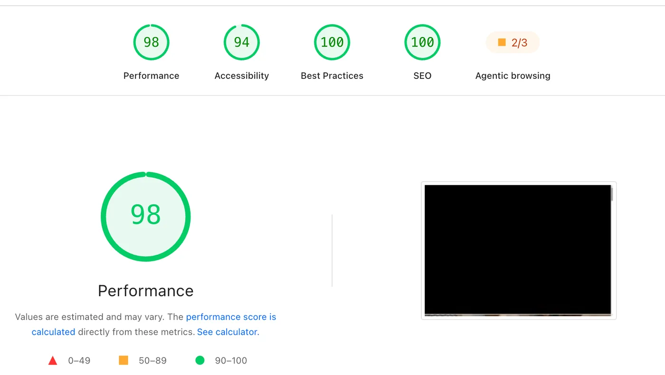Click the orange square in 2/3 badge

click(502, 42)
